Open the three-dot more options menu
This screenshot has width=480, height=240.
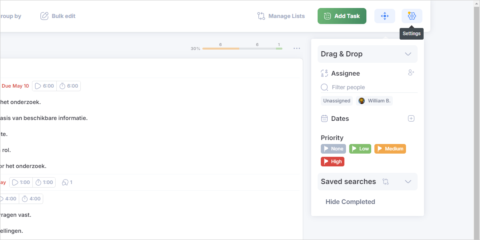[296, 48]
